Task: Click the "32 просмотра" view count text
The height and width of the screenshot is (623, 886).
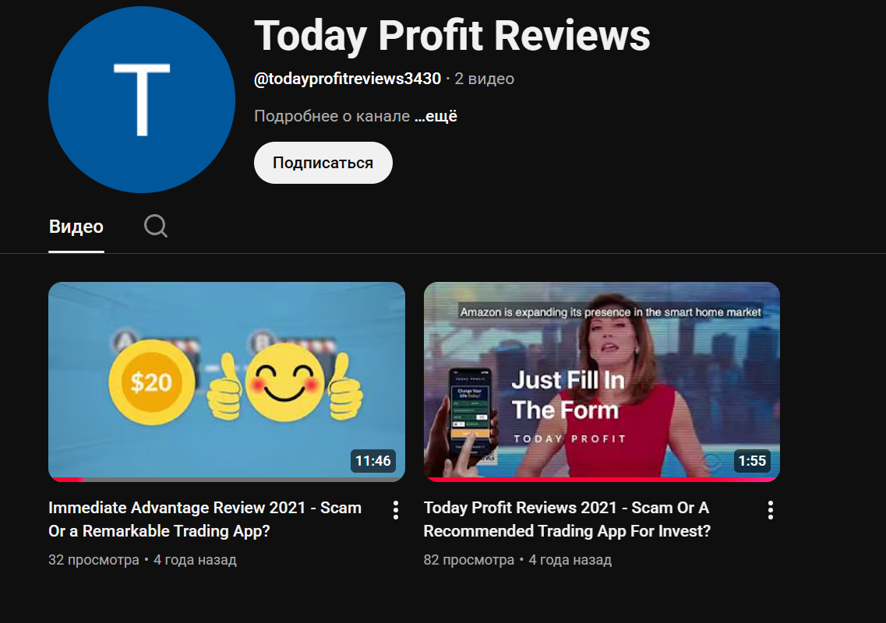Action: [x=94, y=560]
